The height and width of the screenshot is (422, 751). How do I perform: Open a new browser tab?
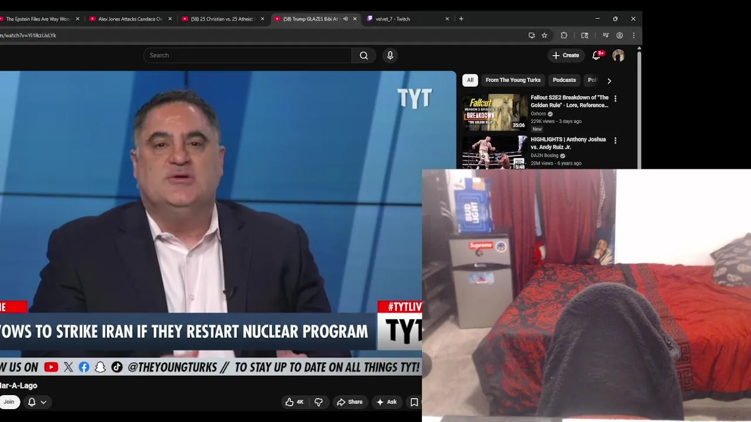pos(461,19)
